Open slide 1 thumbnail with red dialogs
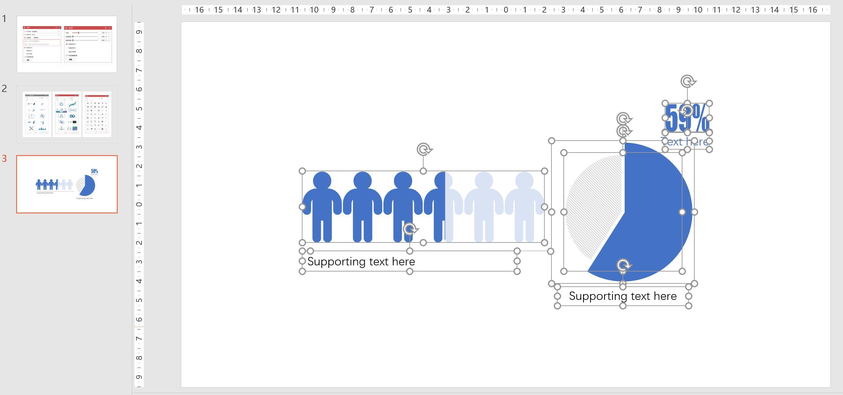843x395 pixels. pyautogui.click(x=67, y=44)
